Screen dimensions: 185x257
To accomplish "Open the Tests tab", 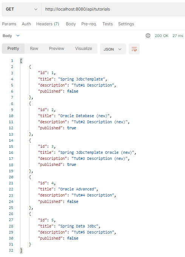I will click(108, 24).
